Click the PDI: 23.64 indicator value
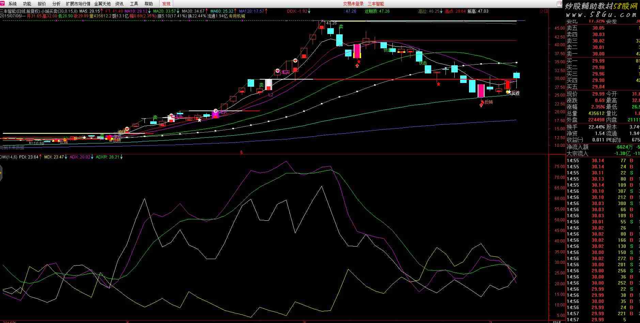640x323 pixels. coord(29,157)
